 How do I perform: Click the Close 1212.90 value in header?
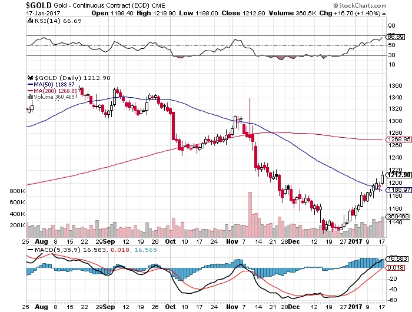[243, 13]
